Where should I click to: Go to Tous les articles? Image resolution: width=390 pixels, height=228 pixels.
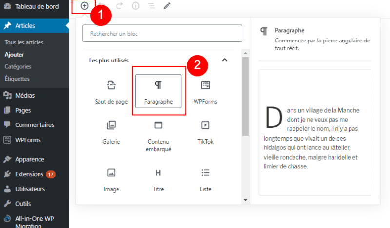[24, 43]
